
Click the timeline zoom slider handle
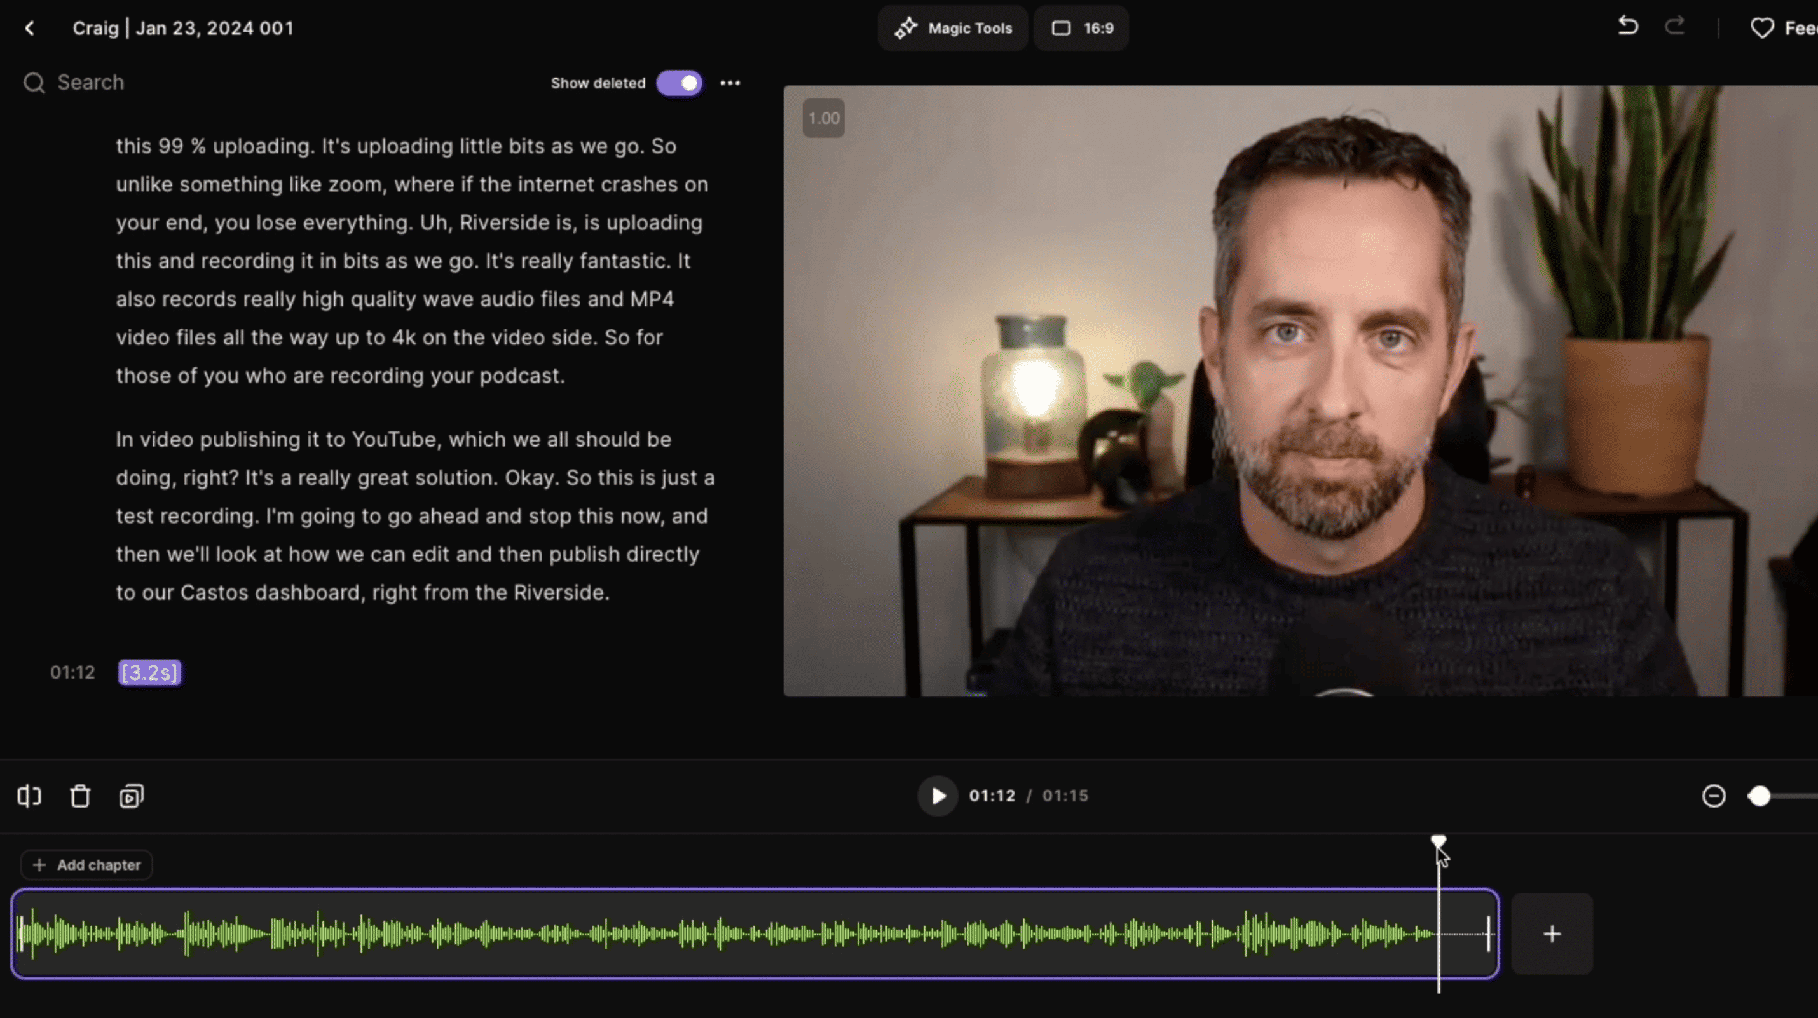tap(1760, 796)
